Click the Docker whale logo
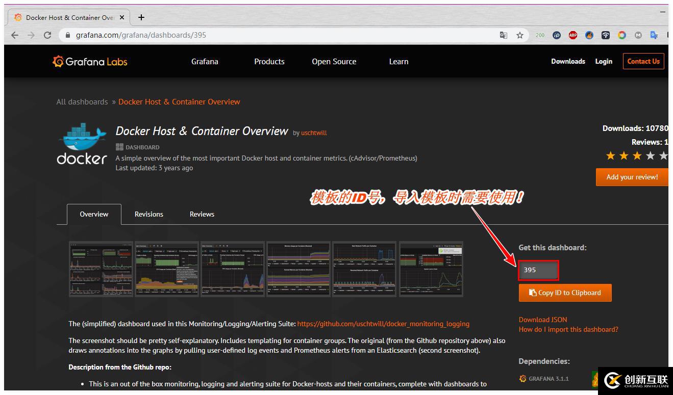 coord(82,144)
